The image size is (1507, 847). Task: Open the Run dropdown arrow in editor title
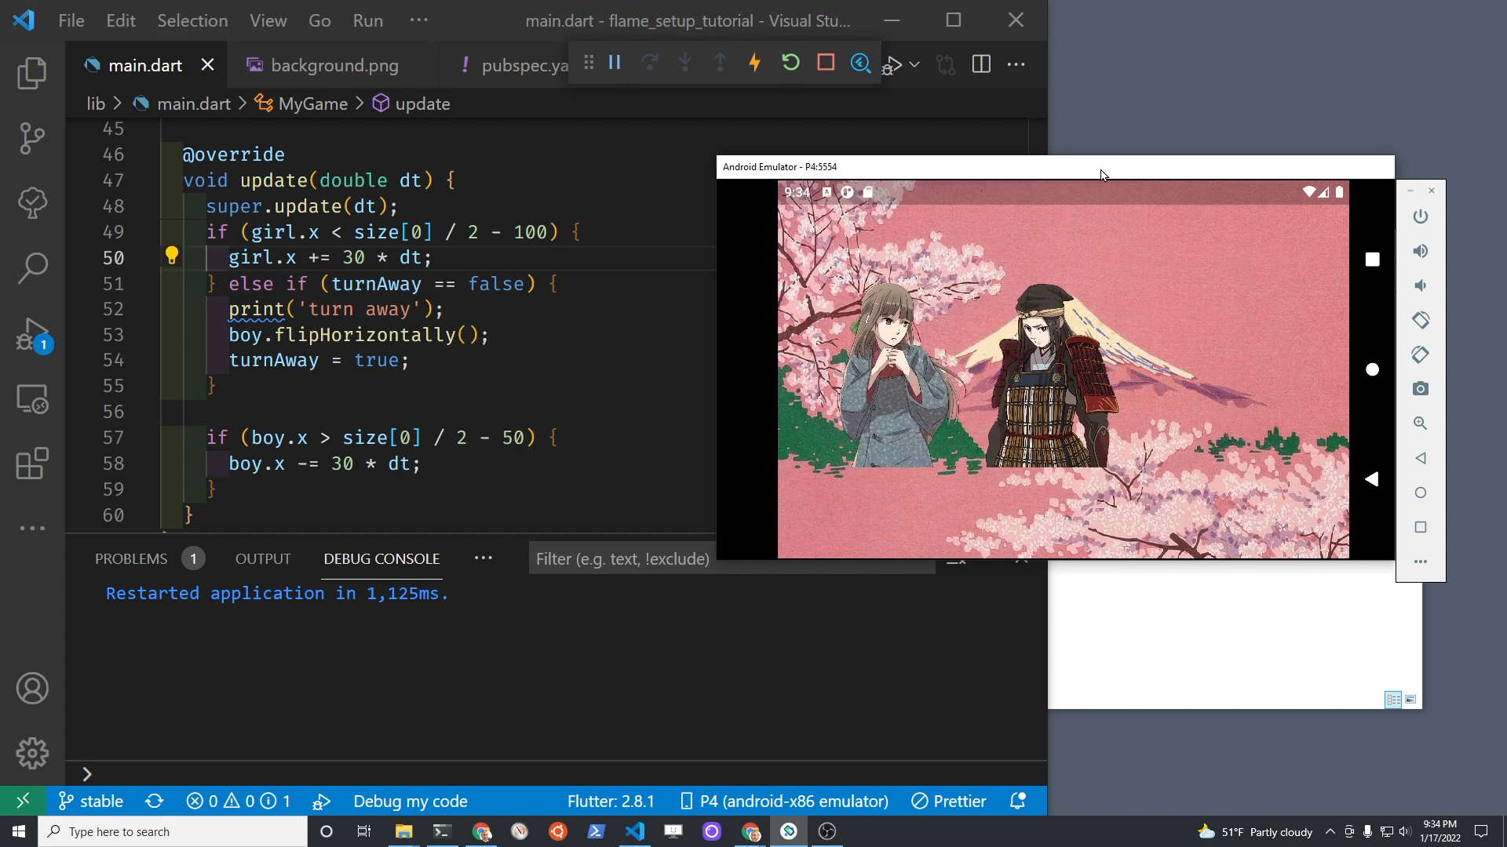915,64
